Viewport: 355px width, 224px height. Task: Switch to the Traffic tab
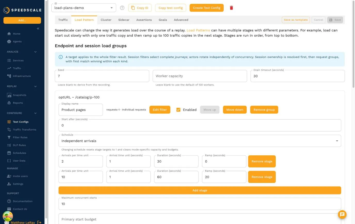coord(63,20)
